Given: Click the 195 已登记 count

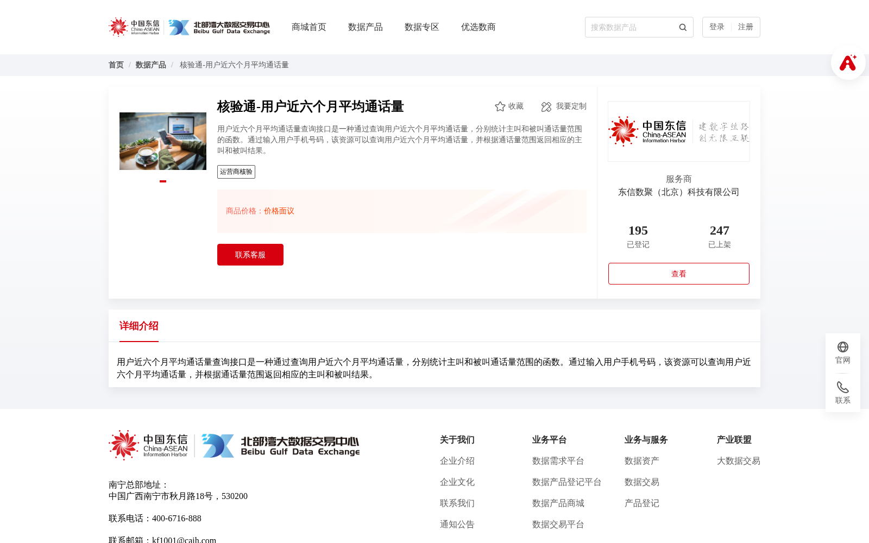Looking at the screenshot, I should pyautogui.click(x=638, y=237).
